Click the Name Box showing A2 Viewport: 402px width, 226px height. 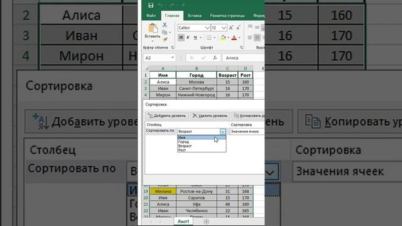pos(157,58)
